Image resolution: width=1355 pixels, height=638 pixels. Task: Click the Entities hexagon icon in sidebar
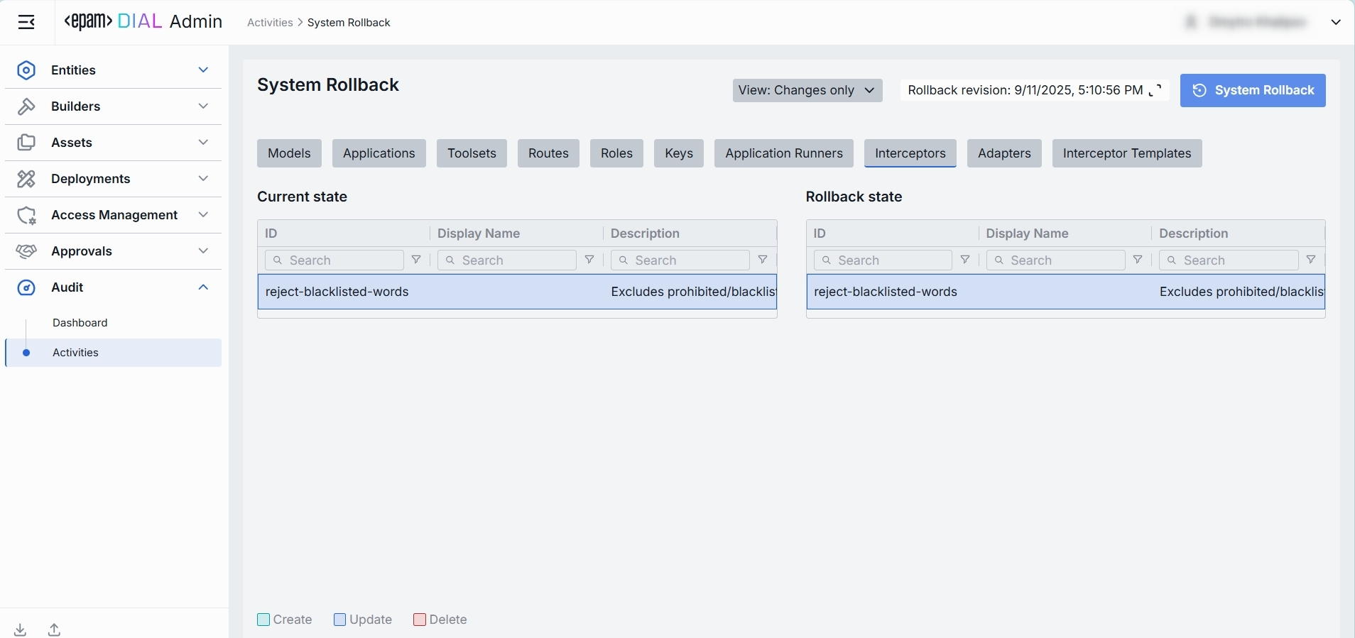26,70
